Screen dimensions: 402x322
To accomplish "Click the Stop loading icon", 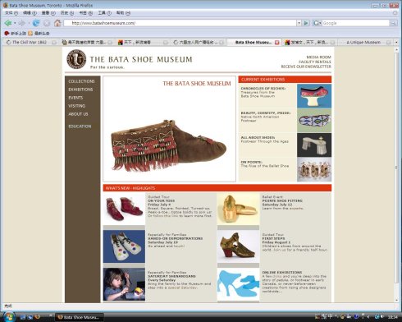I will [x=47, y=23].
